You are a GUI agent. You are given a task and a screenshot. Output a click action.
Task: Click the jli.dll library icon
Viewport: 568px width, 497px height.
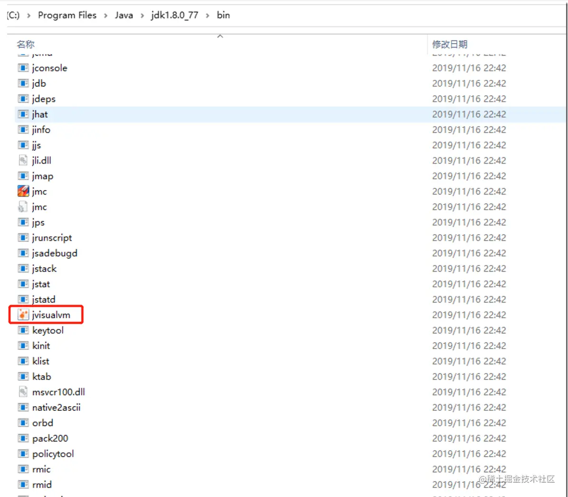23,160
